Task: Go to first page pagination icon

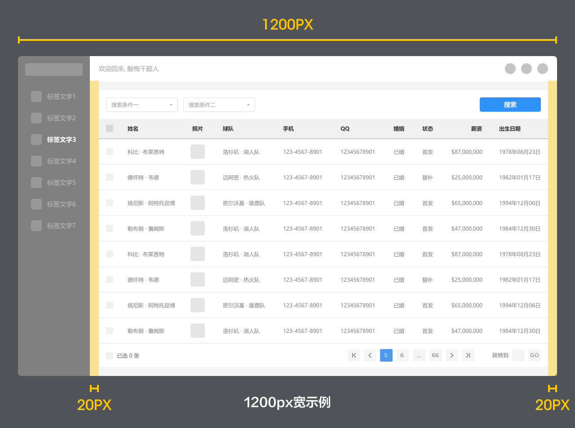Action: [x=354, y=355]
